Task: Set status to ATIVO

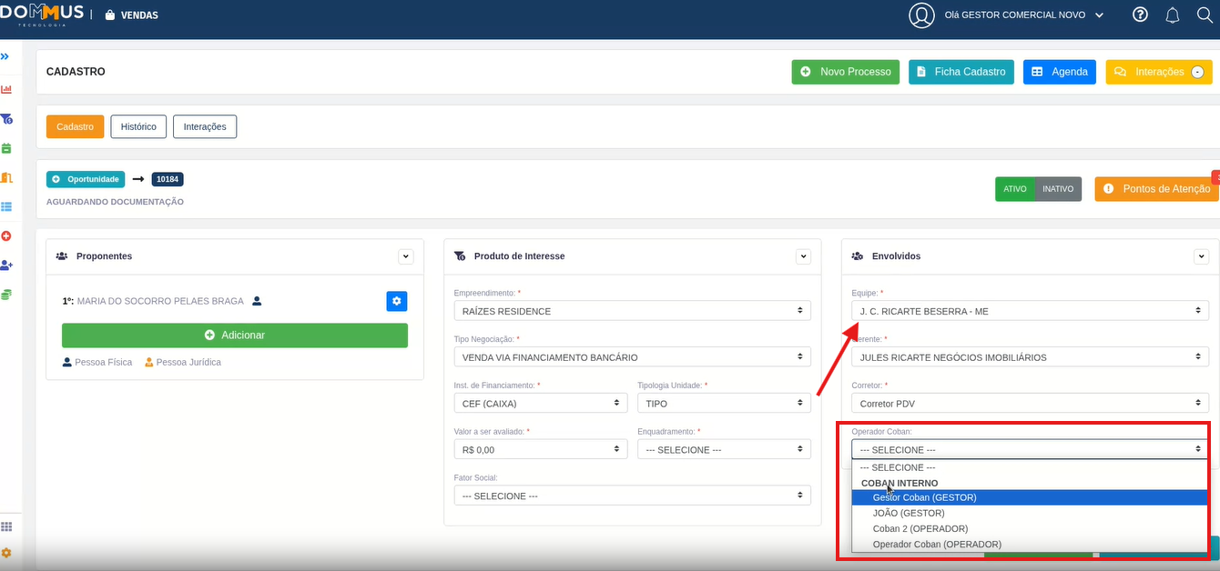Action: pos(1014,189)
